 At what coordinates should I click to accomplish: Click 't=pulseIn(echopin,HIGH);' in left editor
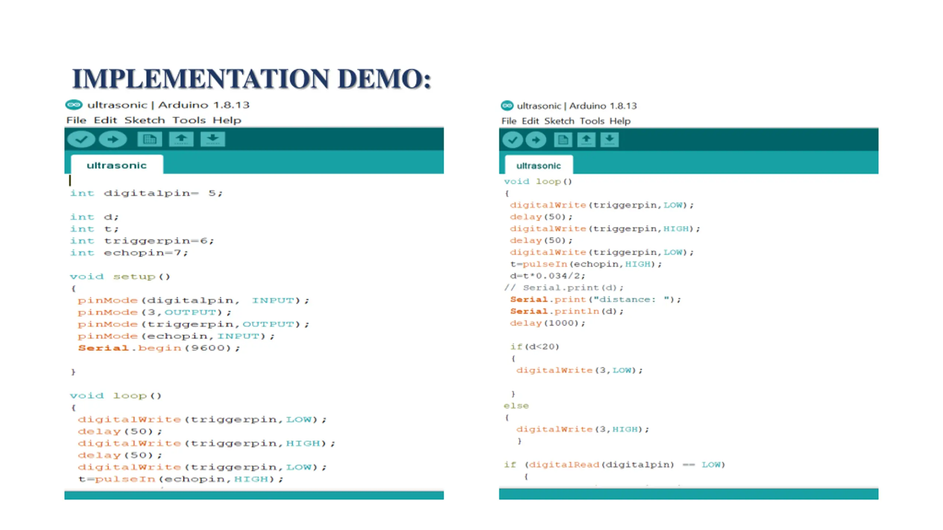(180, 479)
